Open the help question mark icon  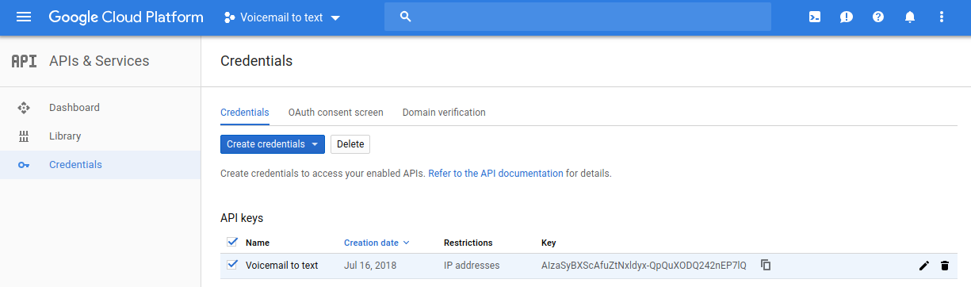pyautogui.click(x=878, y=17)
